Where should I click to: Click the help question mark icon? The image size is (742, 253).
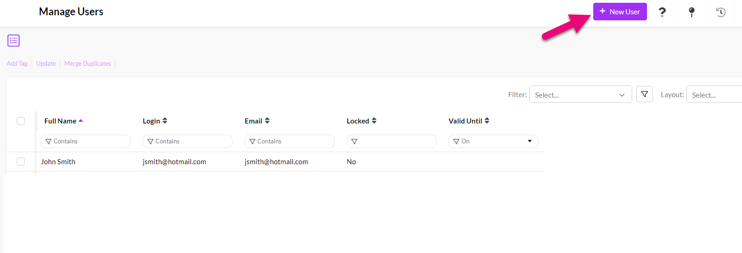click(662, 12)
